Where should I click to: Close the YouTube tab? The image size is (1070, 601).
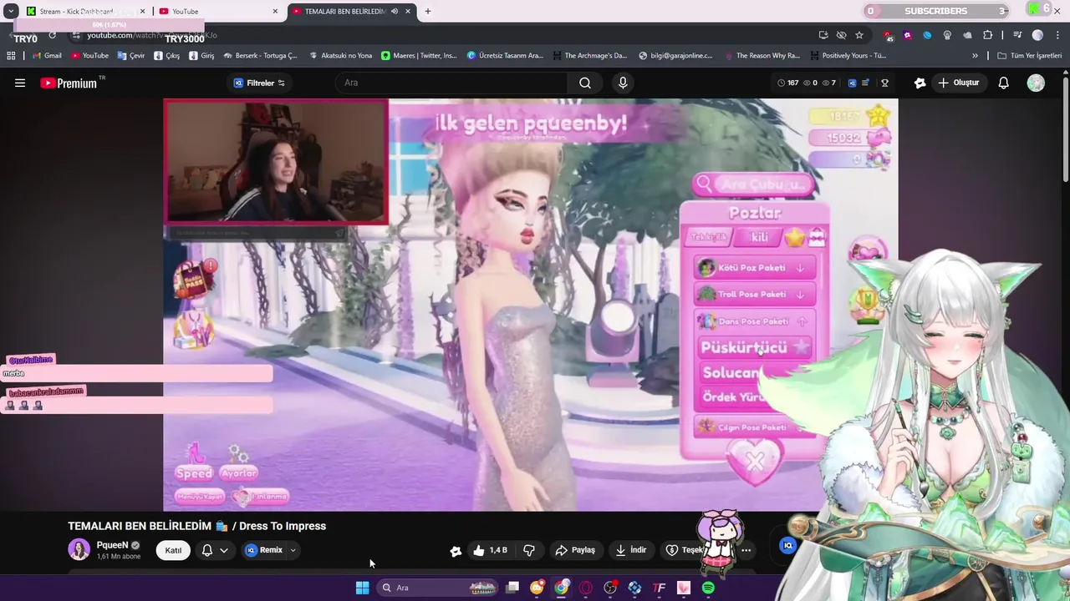[x=275, y=12]
